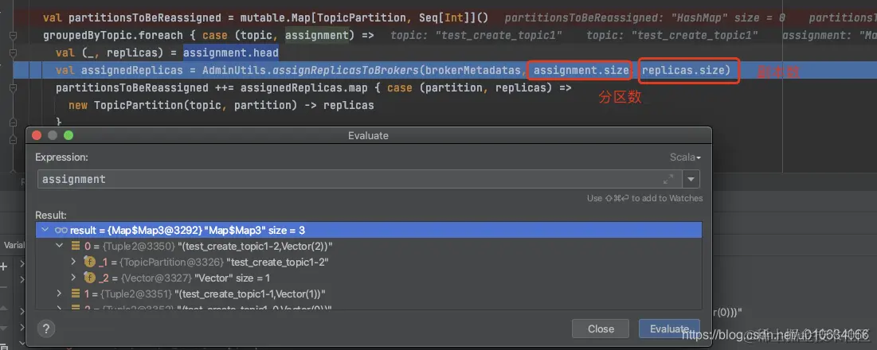Screen dimensions: 877x350
Task: Toggle fold marker on val (_, replicas) line
Action: click(x=13, y=53)
